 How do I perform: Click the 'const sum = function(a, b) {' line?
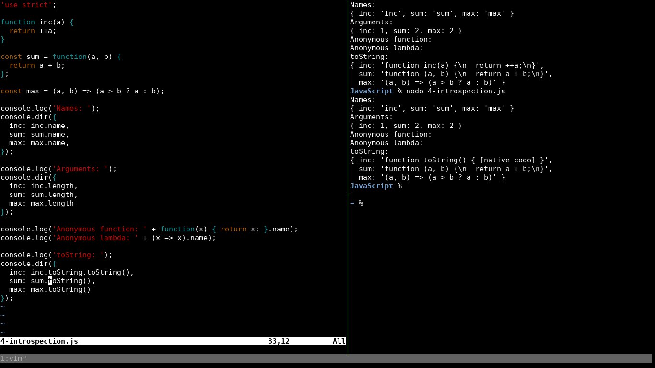[x=61, y=57]
